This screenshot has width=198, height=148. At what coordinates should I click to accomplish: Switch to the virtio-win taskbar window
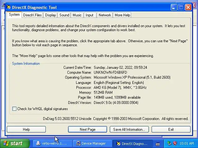(53, 143)
